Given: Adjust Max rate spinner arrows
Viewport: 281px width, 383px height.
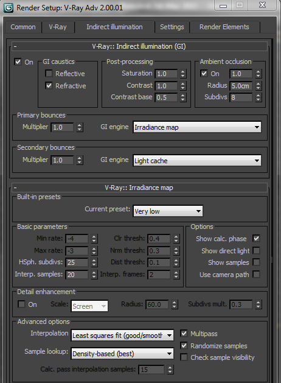Looking at the screenshot, I should (94, 251).
